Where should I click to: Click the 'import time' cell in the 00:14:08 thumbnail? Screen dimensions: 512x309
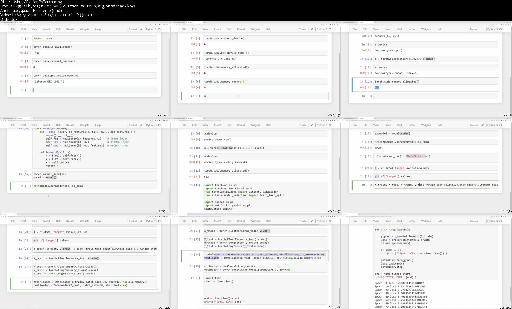pyautogui.click(x=265, y=290)
